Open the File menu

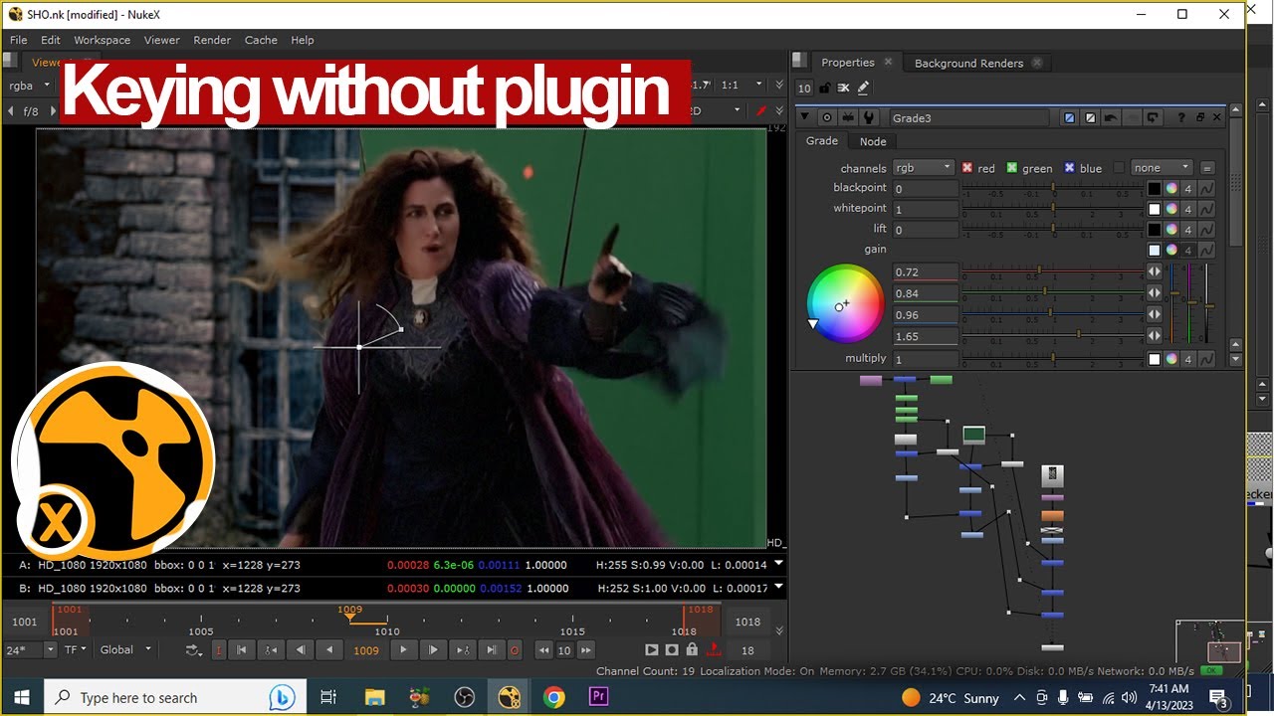[x=19, y=40]
